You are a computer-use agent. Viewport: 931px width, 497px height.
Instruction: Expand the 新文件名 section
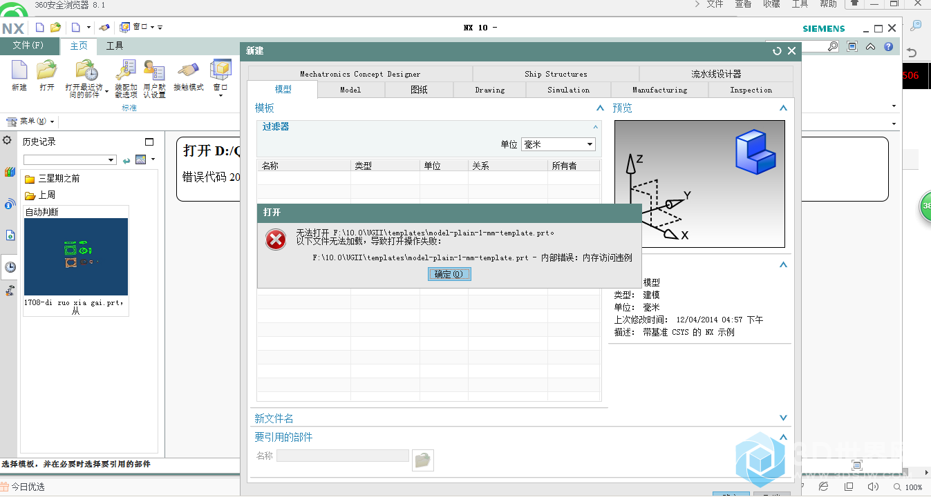[x=783, y=418]
